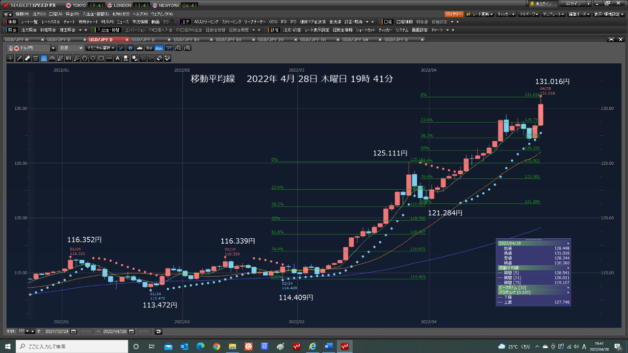Select the trend line drawing tool

click(19, 58)
